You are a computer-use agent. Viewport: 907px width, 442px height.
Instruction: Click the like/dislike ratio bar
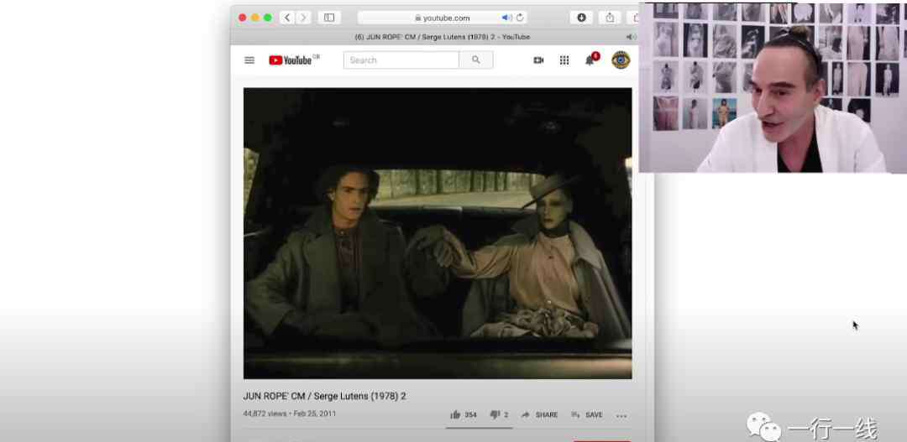tap(479, 428)
